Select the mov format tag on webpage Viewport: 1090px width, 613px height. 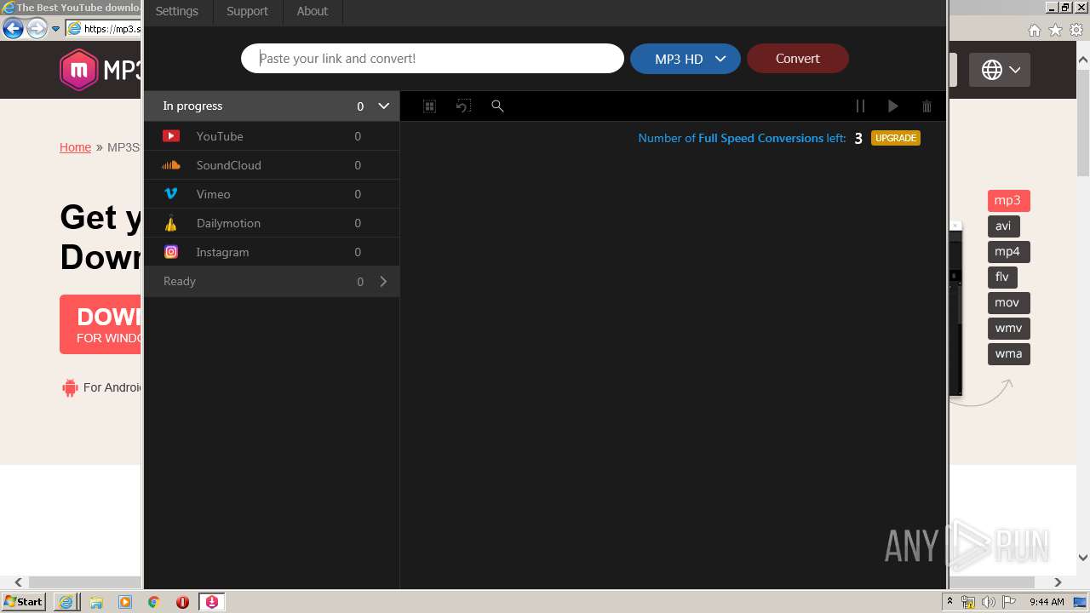pyautogui.click(x=1008, y=303)
